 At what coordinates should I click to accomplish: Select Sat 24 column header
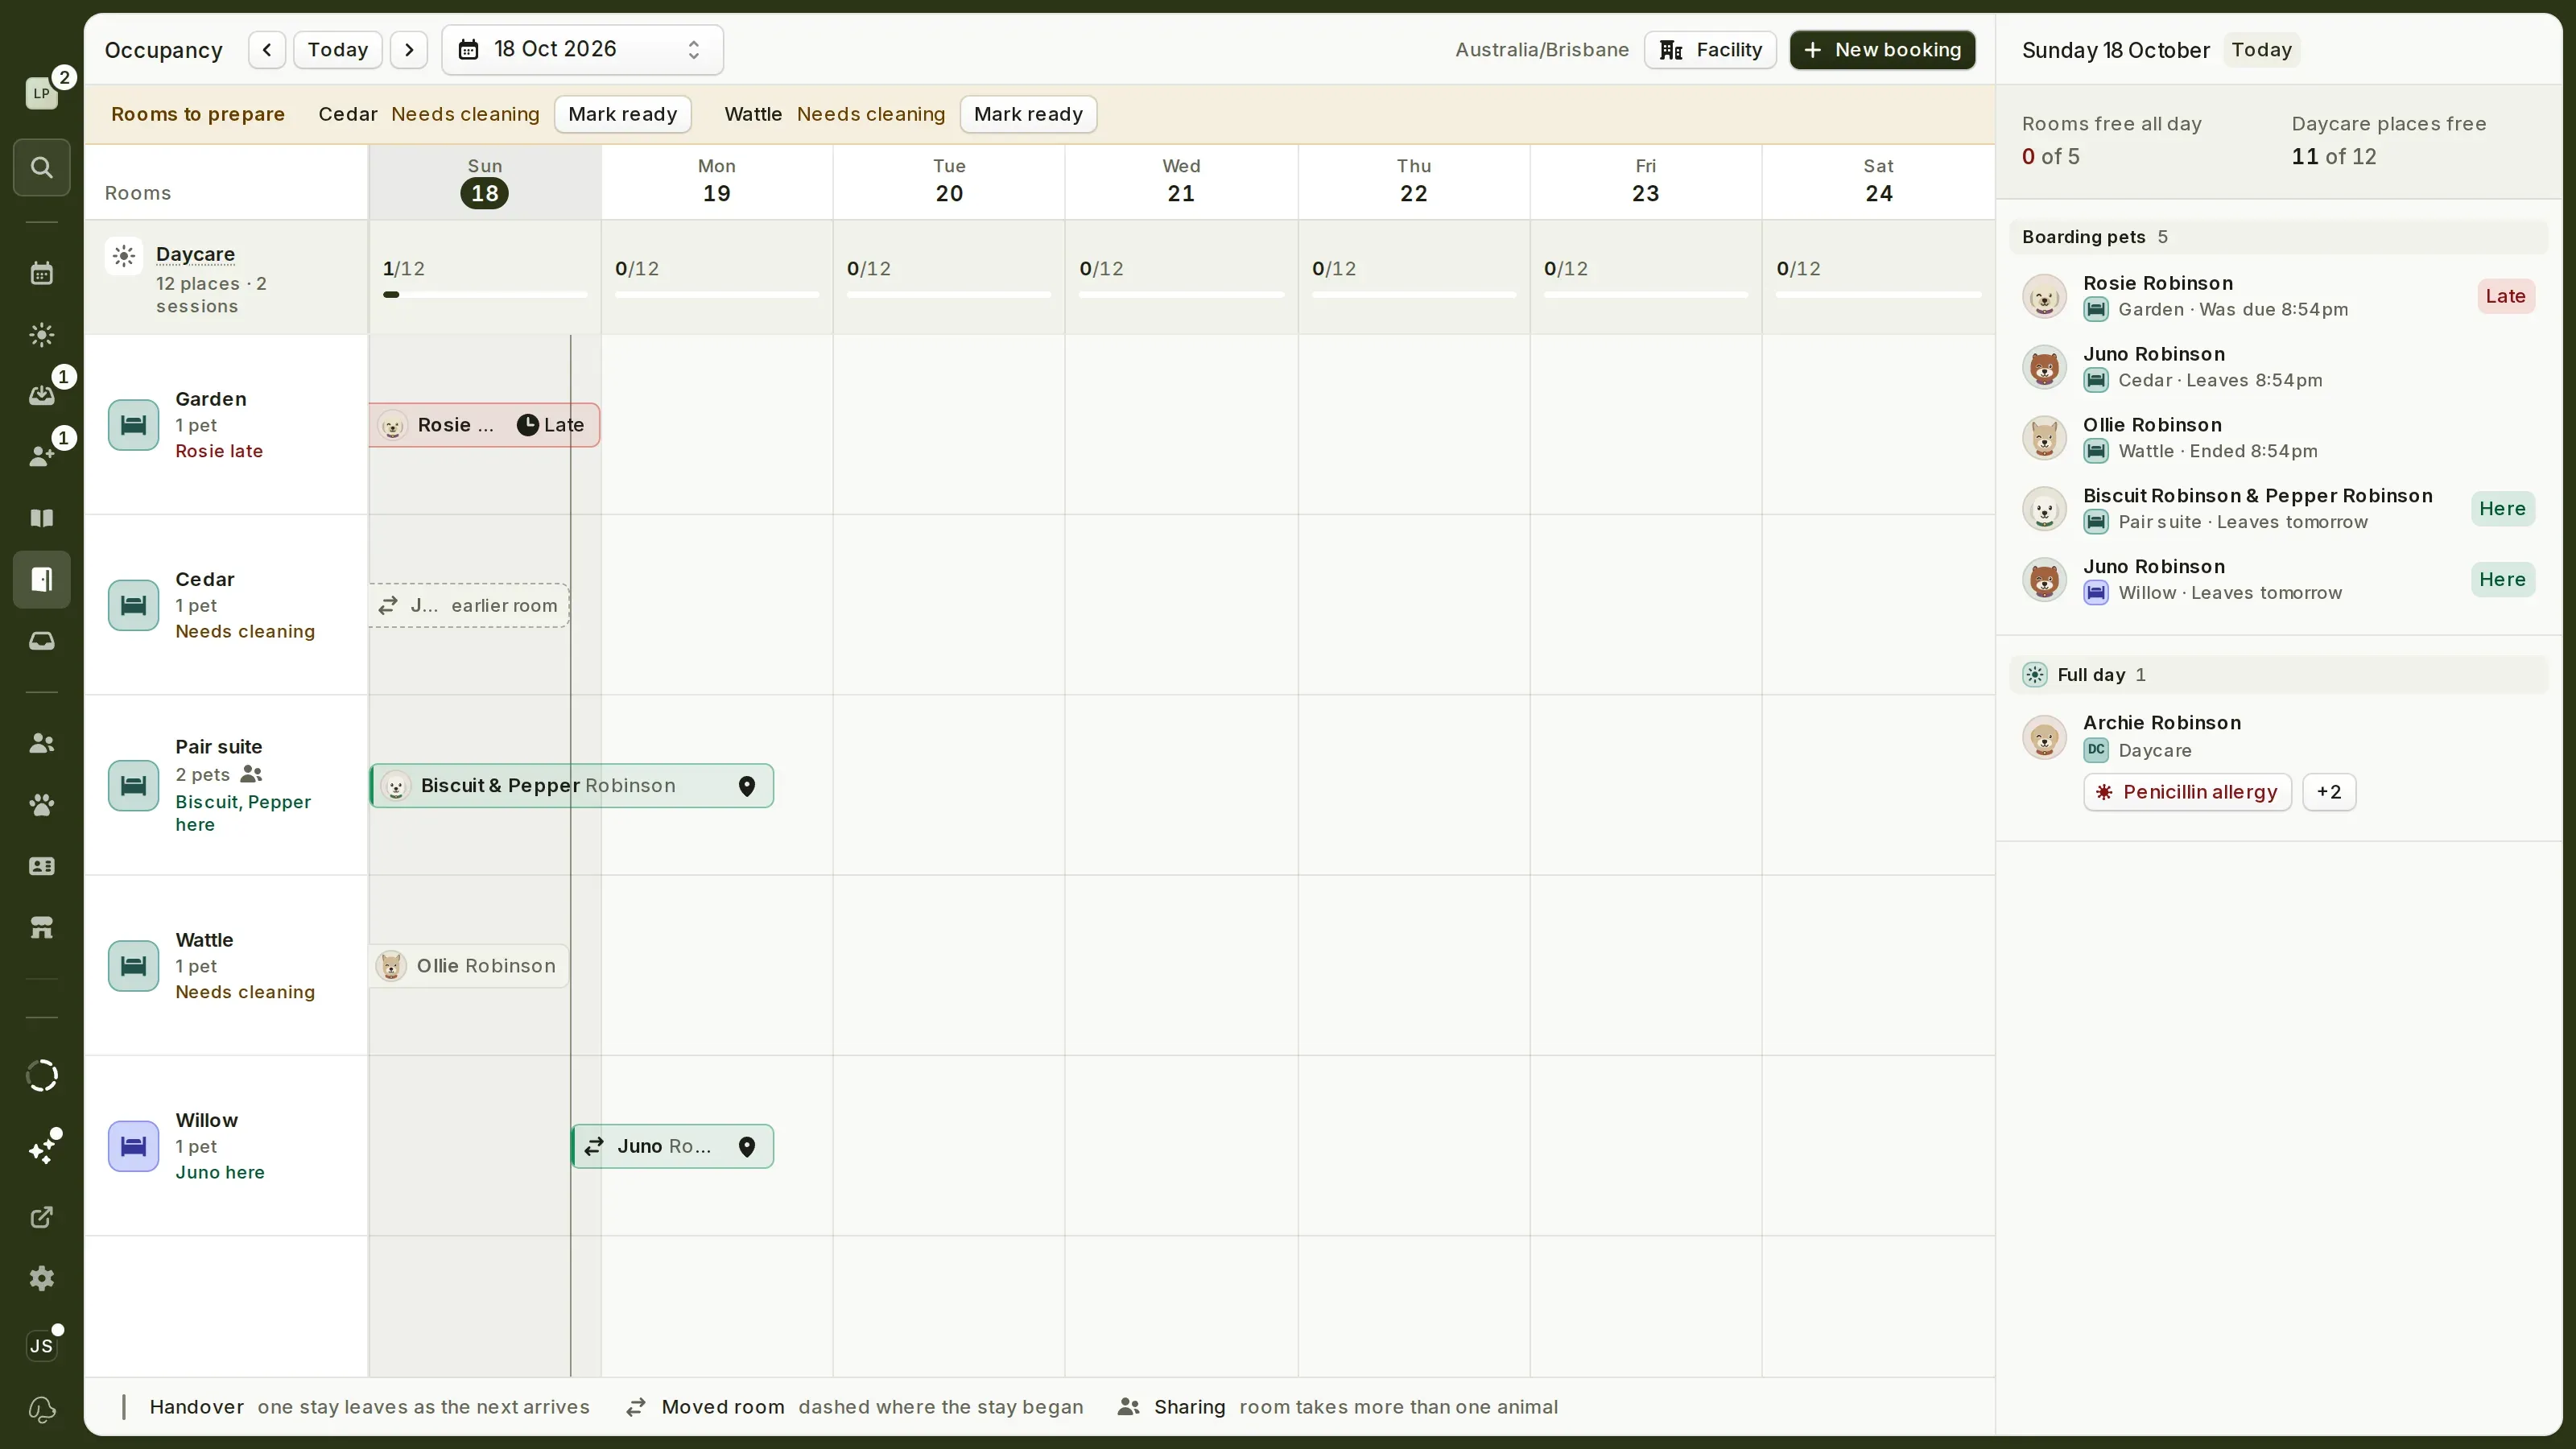point(1878,182)
